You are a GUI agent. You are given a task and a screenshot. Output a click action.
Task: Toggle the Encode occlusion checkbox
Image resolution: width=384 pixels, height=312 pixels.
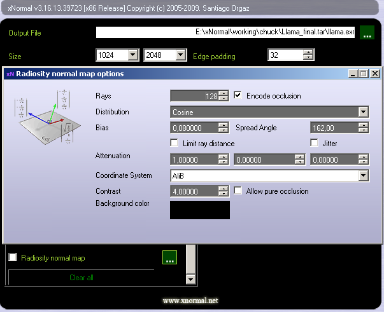(238, 96)
